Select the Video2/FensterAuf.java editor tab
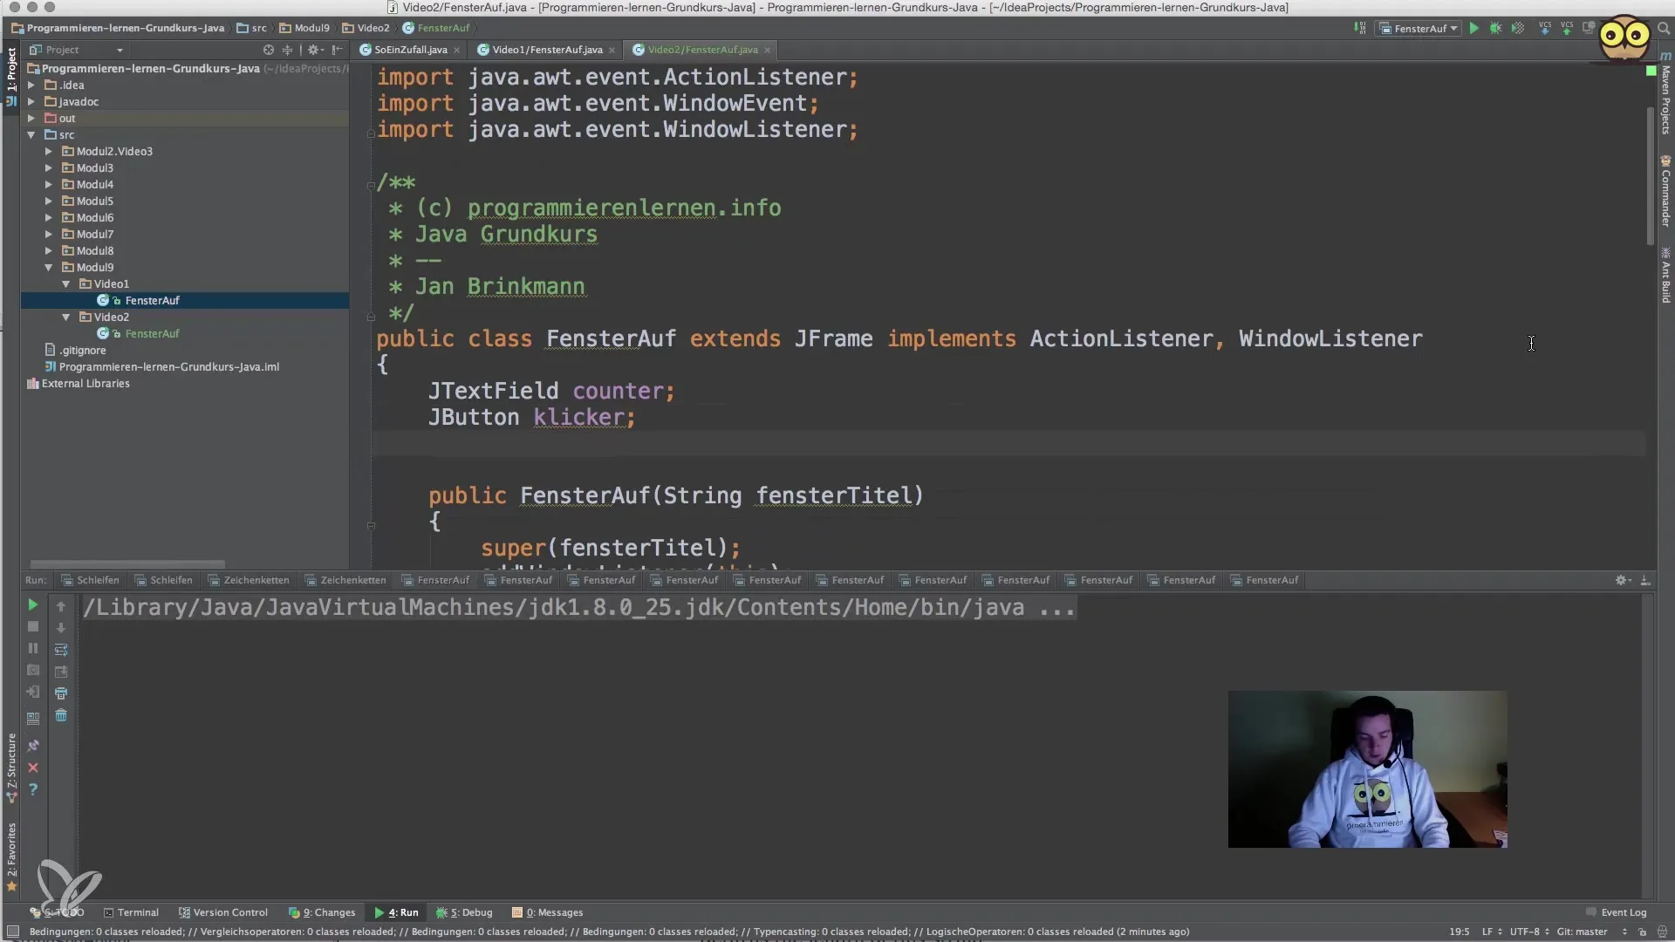Image resolution: width=1675 pixels, height=942 pixels. tap(702, 50)
